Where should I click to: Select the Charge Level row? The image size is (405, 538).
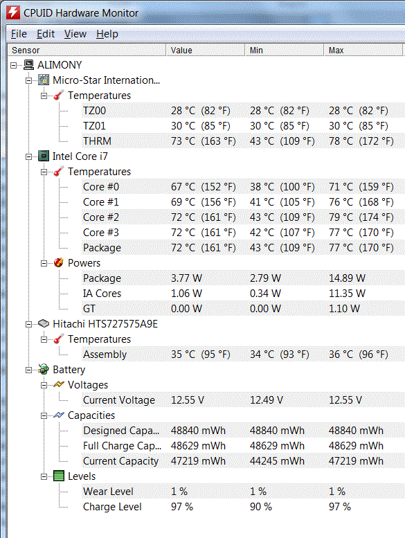click(x=243, y=506)
